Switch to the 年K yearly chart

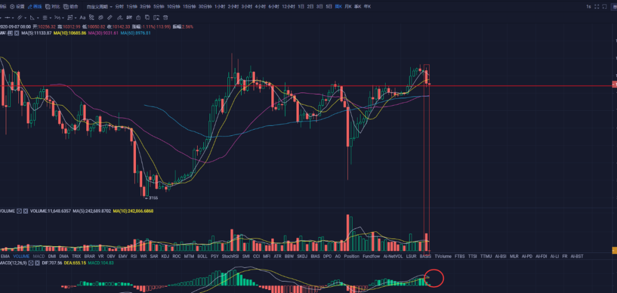click(367, 6)
